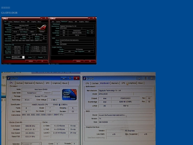Click the Intel Xeon inside badge
This screenshot has width=193, height=145.
pos(69,95)
